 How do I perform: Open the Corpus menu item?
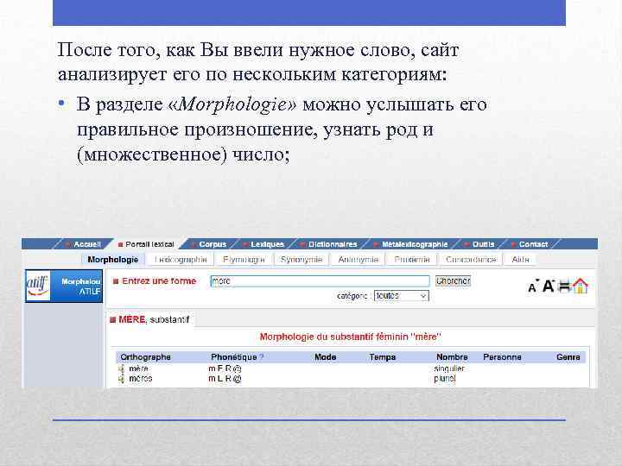pyautogui.click(x=213, y=244)
